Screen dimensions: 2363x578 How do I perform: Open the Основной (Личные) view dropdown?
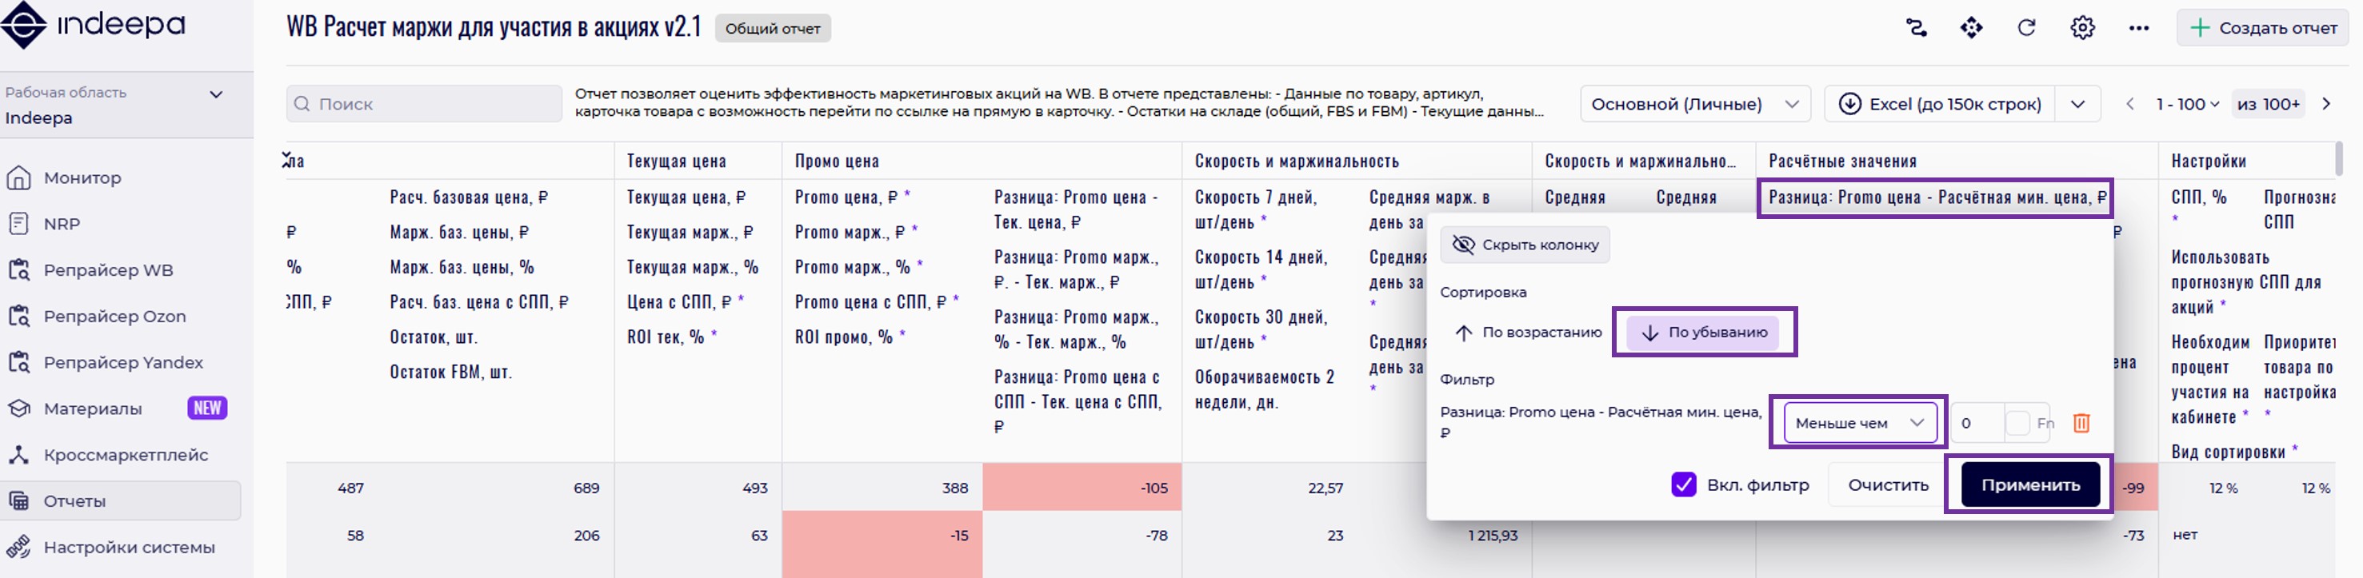point(1695,104)
